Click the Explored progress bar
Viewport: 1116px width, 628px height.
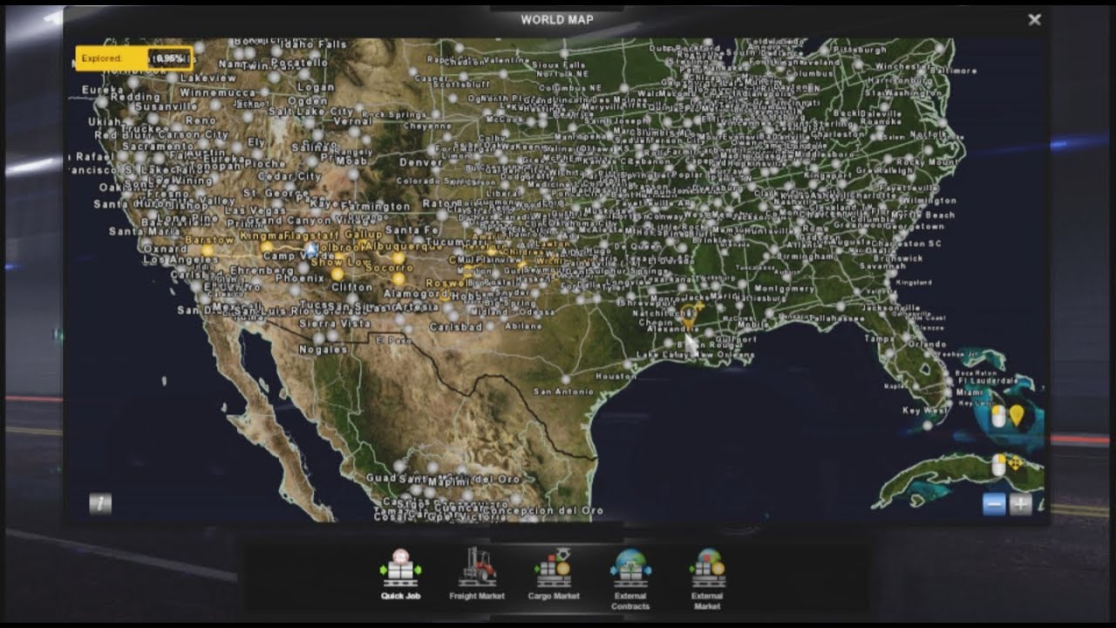point(133,58)
